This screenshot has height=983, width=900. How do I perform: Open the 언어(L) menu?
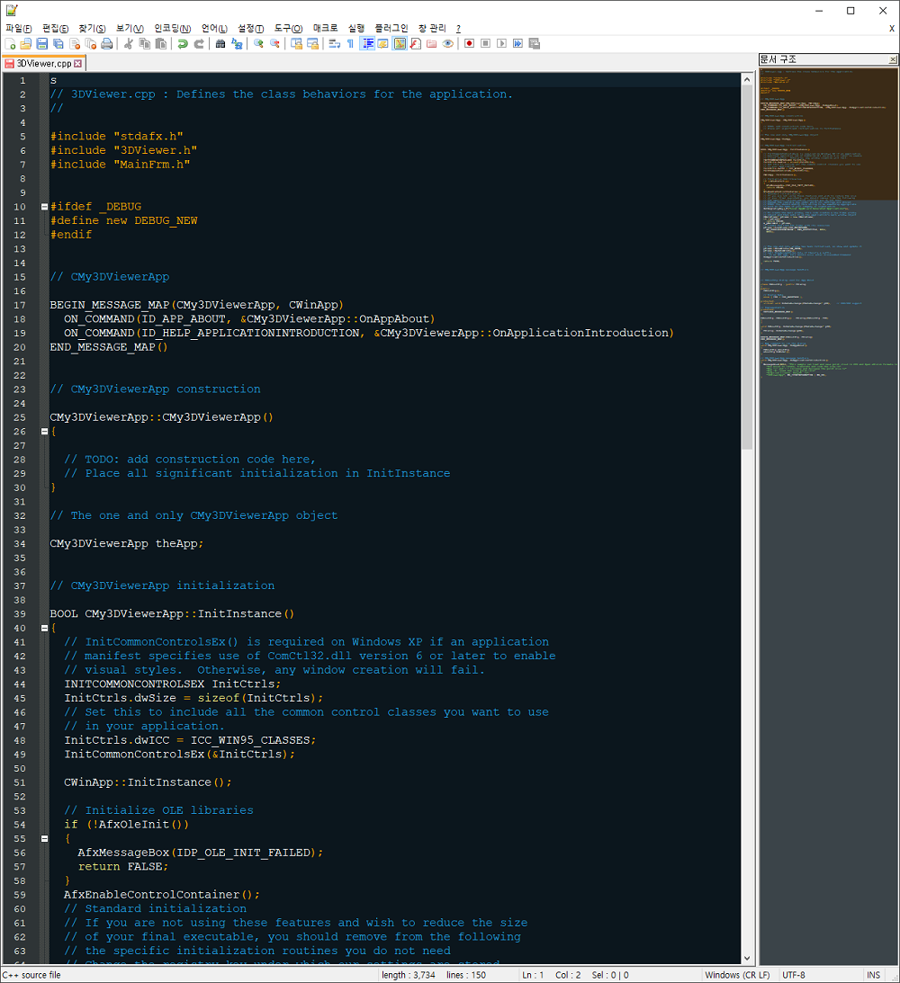tap(214, 28)
